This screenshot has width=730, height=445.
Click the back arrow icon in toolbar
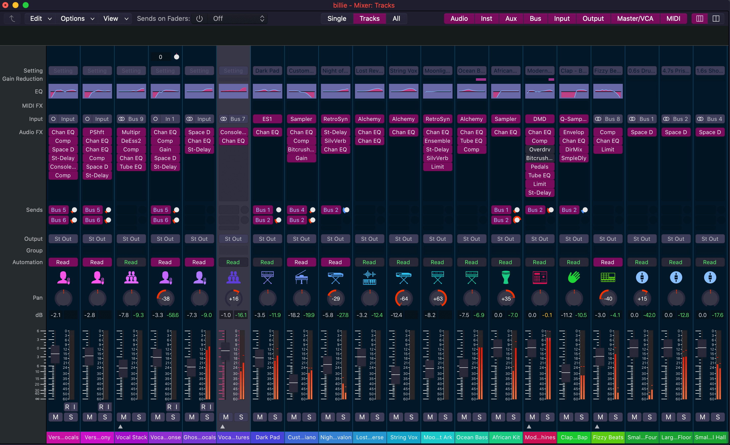coord(12,18)
